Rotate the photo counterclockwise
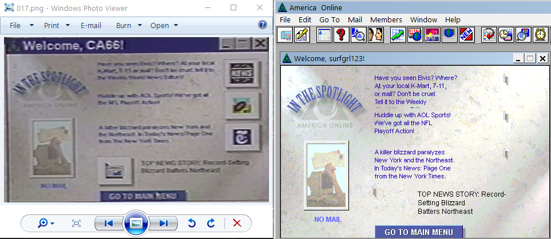 pyautogui.click(x=192, y=223)
